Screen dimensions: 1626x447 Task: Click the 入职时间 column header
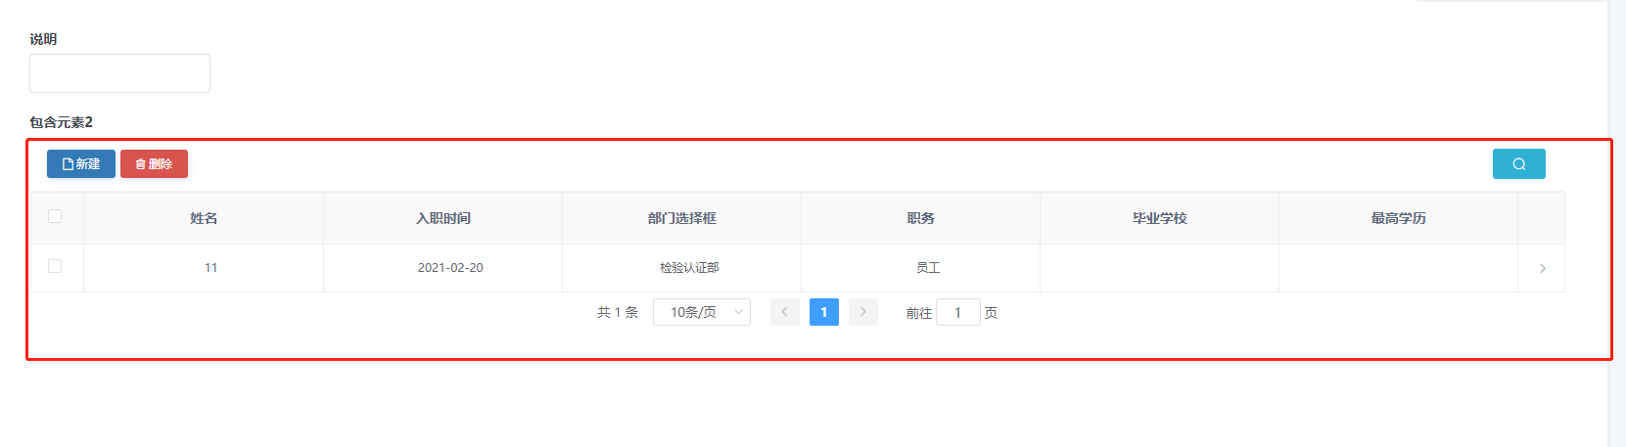coord(442,218)
